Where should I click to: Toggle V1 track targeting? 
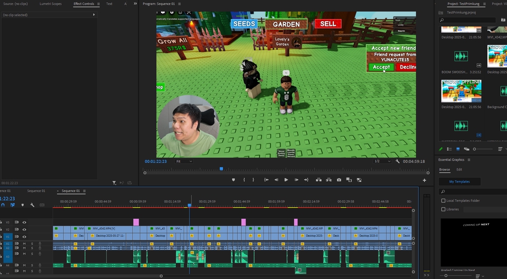tap(8, 237)
